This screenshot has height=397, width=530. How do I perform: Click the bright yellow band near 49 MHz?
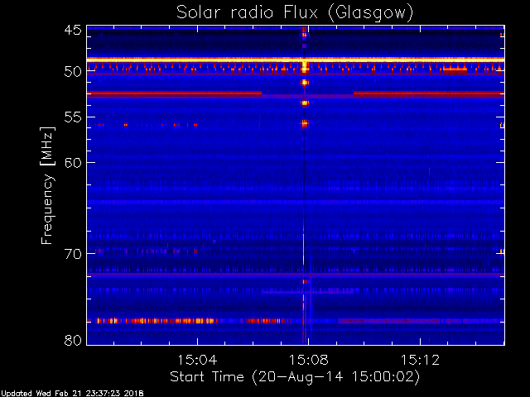(296, 60)
